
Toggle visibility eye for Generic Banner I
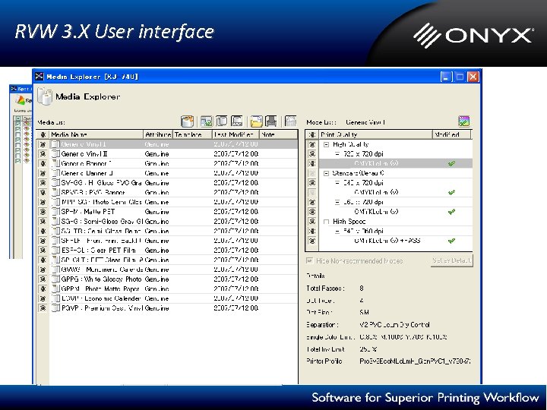(x=43, y=163)
